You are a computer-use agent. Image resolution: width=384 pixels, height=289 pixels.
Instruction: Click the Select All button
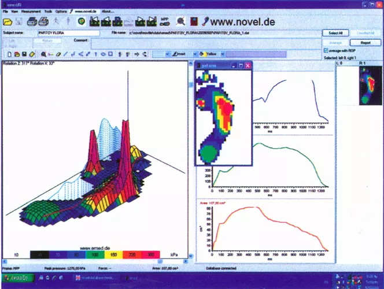tap(334, 34)
